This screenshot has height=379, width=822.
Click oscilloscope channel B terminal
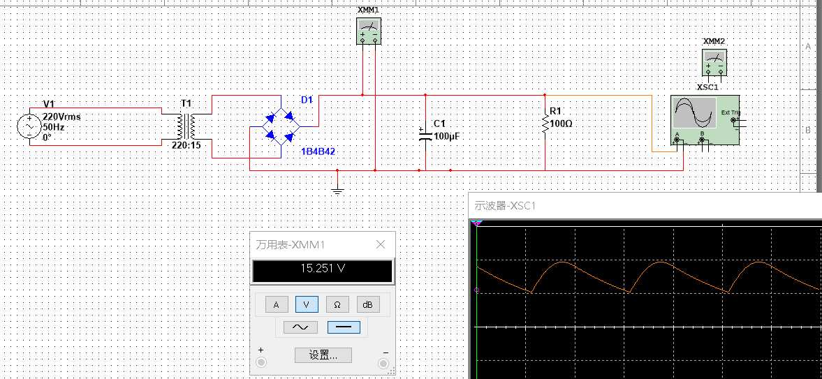click(702, 141)
